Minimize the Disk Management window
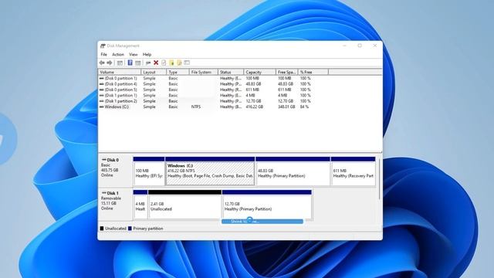The image size is (494, 278). (344, 46)
